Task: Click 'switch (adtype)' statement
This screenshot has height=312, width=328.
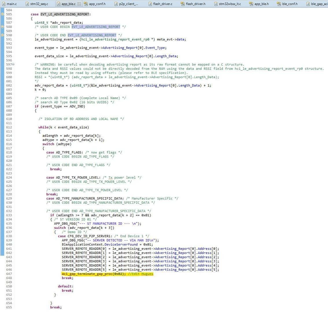Action: coord(57,144)
